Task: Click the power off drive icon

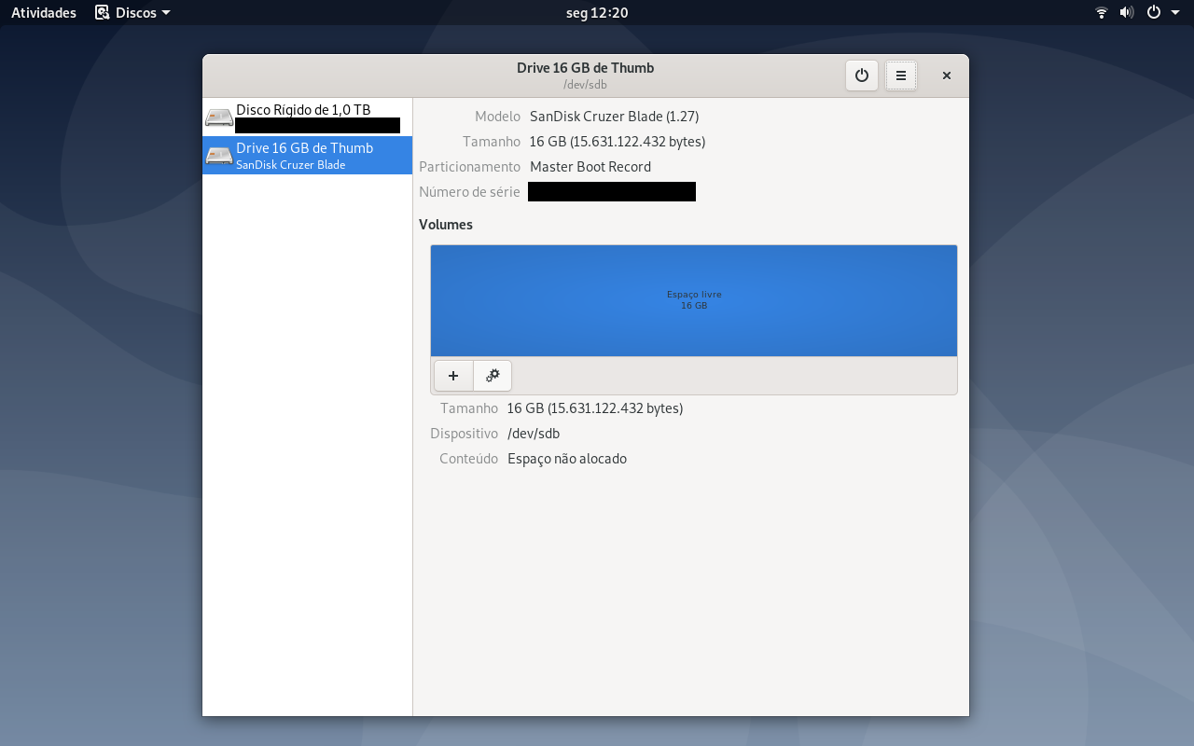Action: (862, 76)
